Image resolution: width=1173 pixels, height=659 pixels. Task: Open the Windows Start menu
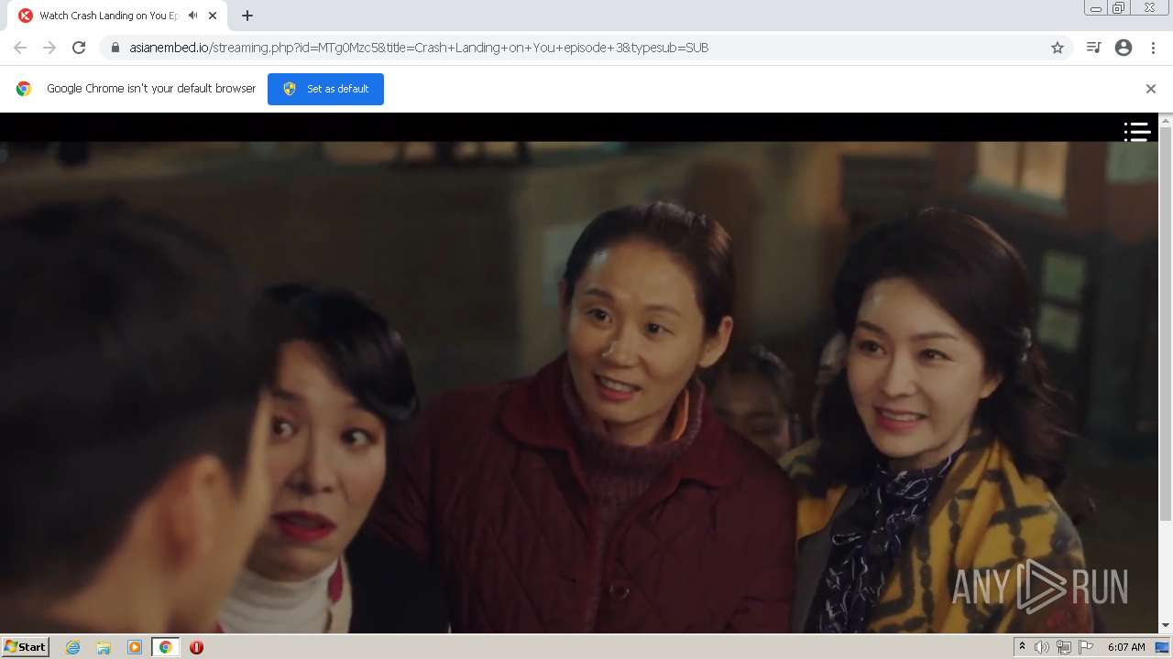click(x=25, y=647)
